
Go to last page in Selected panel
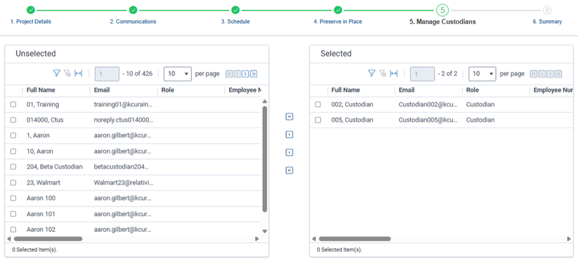558,74
